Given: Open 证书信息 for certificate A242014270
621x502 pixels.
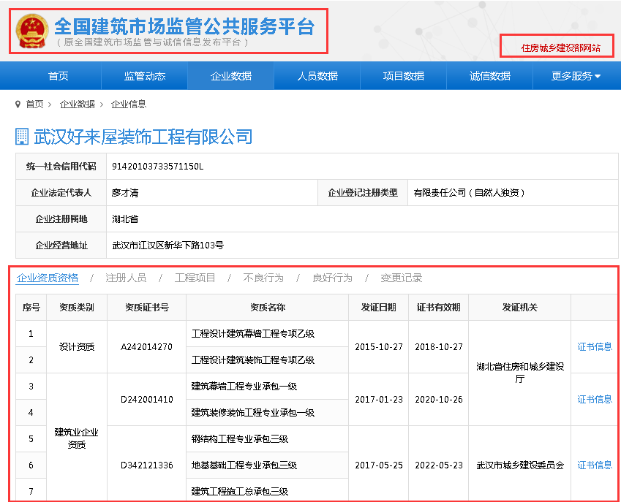Looking at the screenshot, I should (595, 346).
